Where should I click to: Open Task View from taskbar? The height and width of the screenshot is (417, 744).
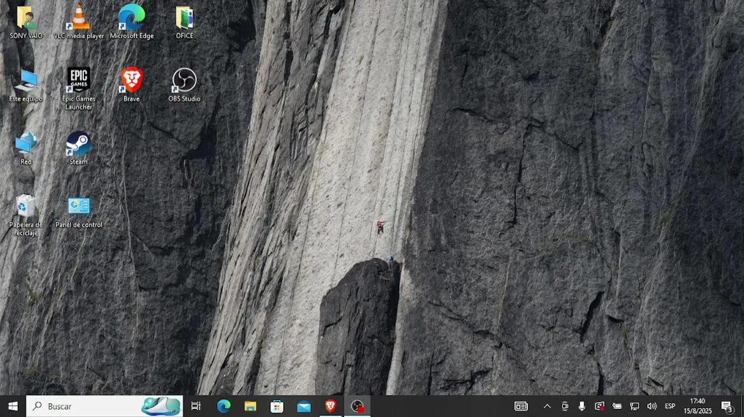point(196,406)
